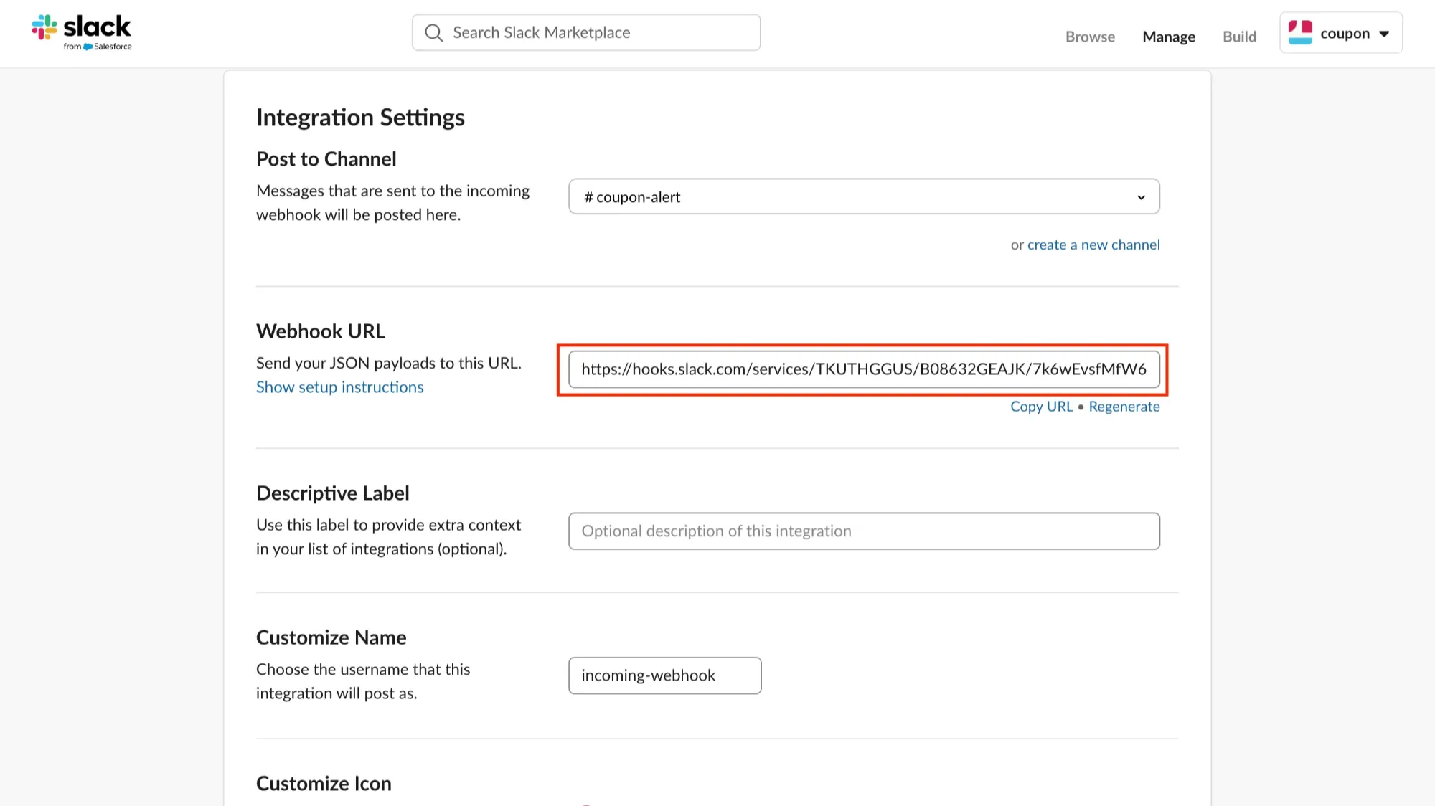Click the create a new channel link

pos(1093,245)
